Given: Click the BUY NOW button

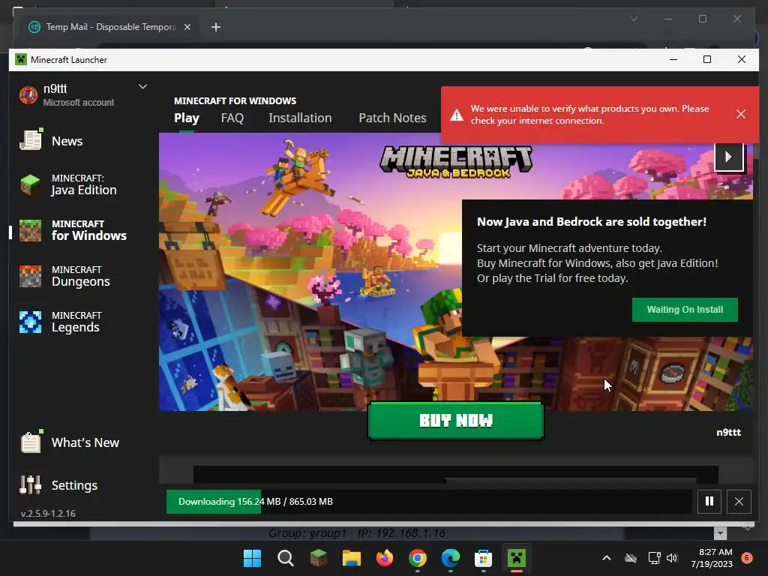Looking at the screenshot, I should click(x=455, y=420).
